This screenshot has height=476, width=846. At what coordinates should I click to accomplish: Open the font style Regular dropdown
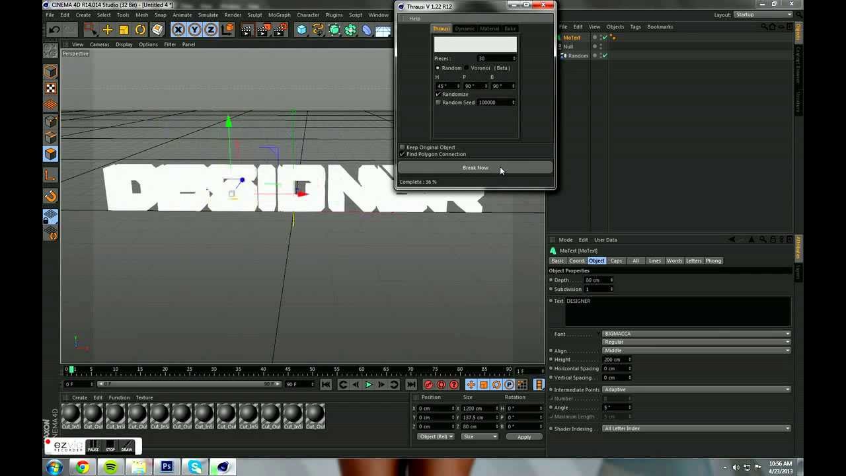tap(697, 342)
